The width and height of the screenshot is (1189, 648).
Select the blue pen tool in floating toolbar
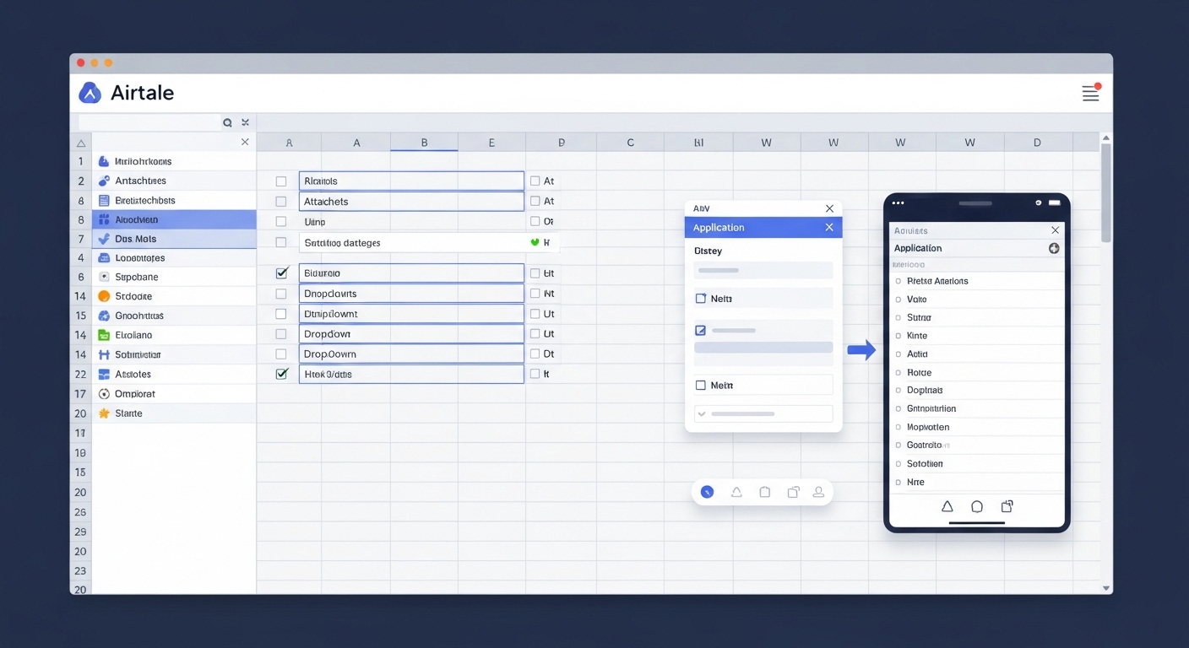708,492
